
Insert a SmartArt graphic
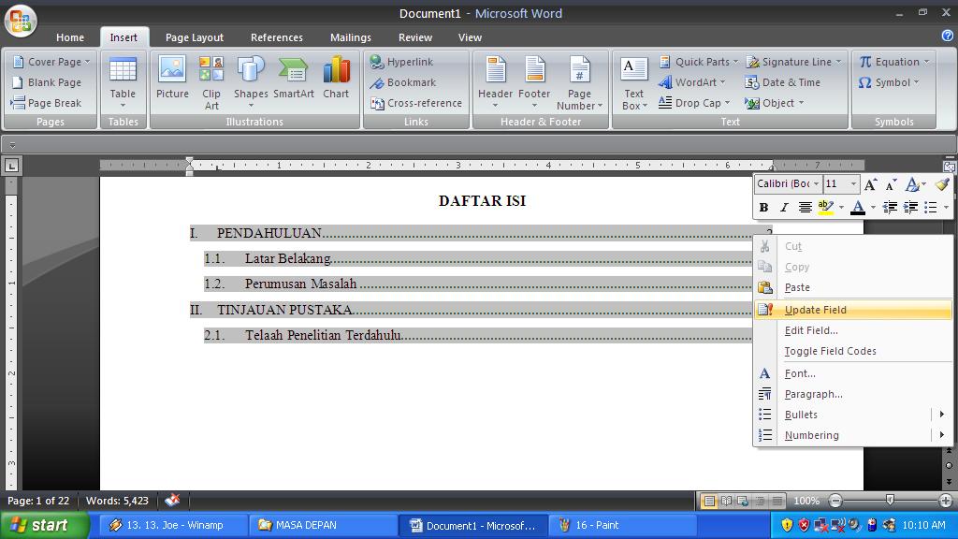coord(293,78)
